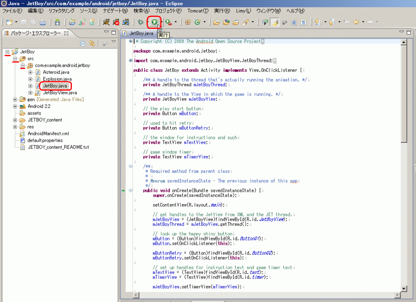Click the Debug bug icon in toolbar
The height and width of the screenshot is (302, 416).
(x=140, y=22)
